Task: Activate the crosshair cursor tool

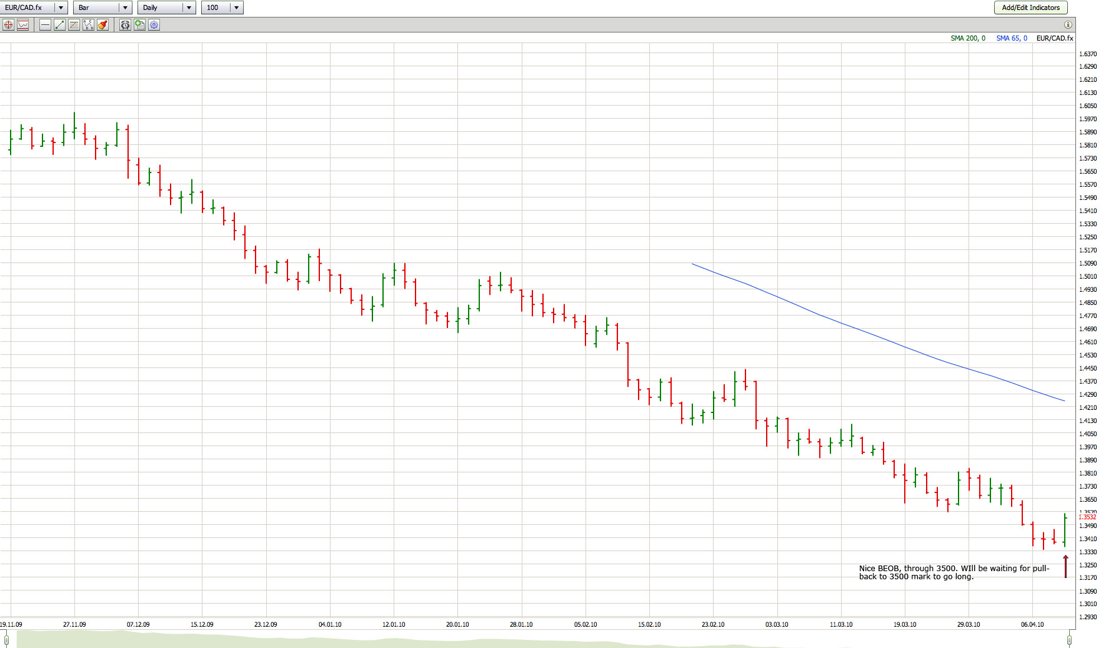Action: [8, 25]
